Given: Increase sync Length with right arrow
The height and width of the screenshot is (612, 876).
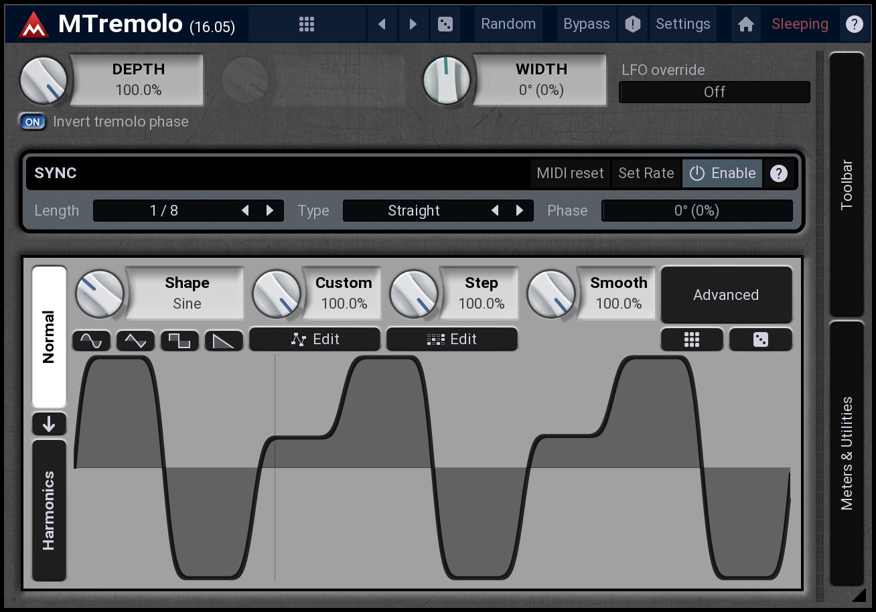Looking at the screenshot, I should pyautogui.click(x=270, y=210).
